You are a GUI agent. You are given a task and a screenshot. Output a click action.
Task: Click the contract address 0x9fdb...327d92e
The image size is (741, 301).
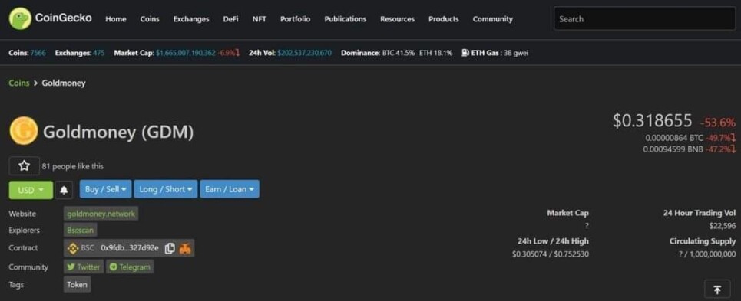[130, 248]
